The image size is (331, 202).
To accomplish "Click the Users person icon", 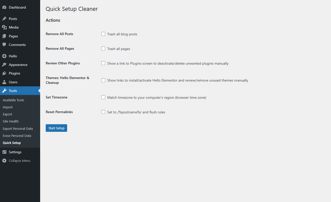I will (4, 82).
